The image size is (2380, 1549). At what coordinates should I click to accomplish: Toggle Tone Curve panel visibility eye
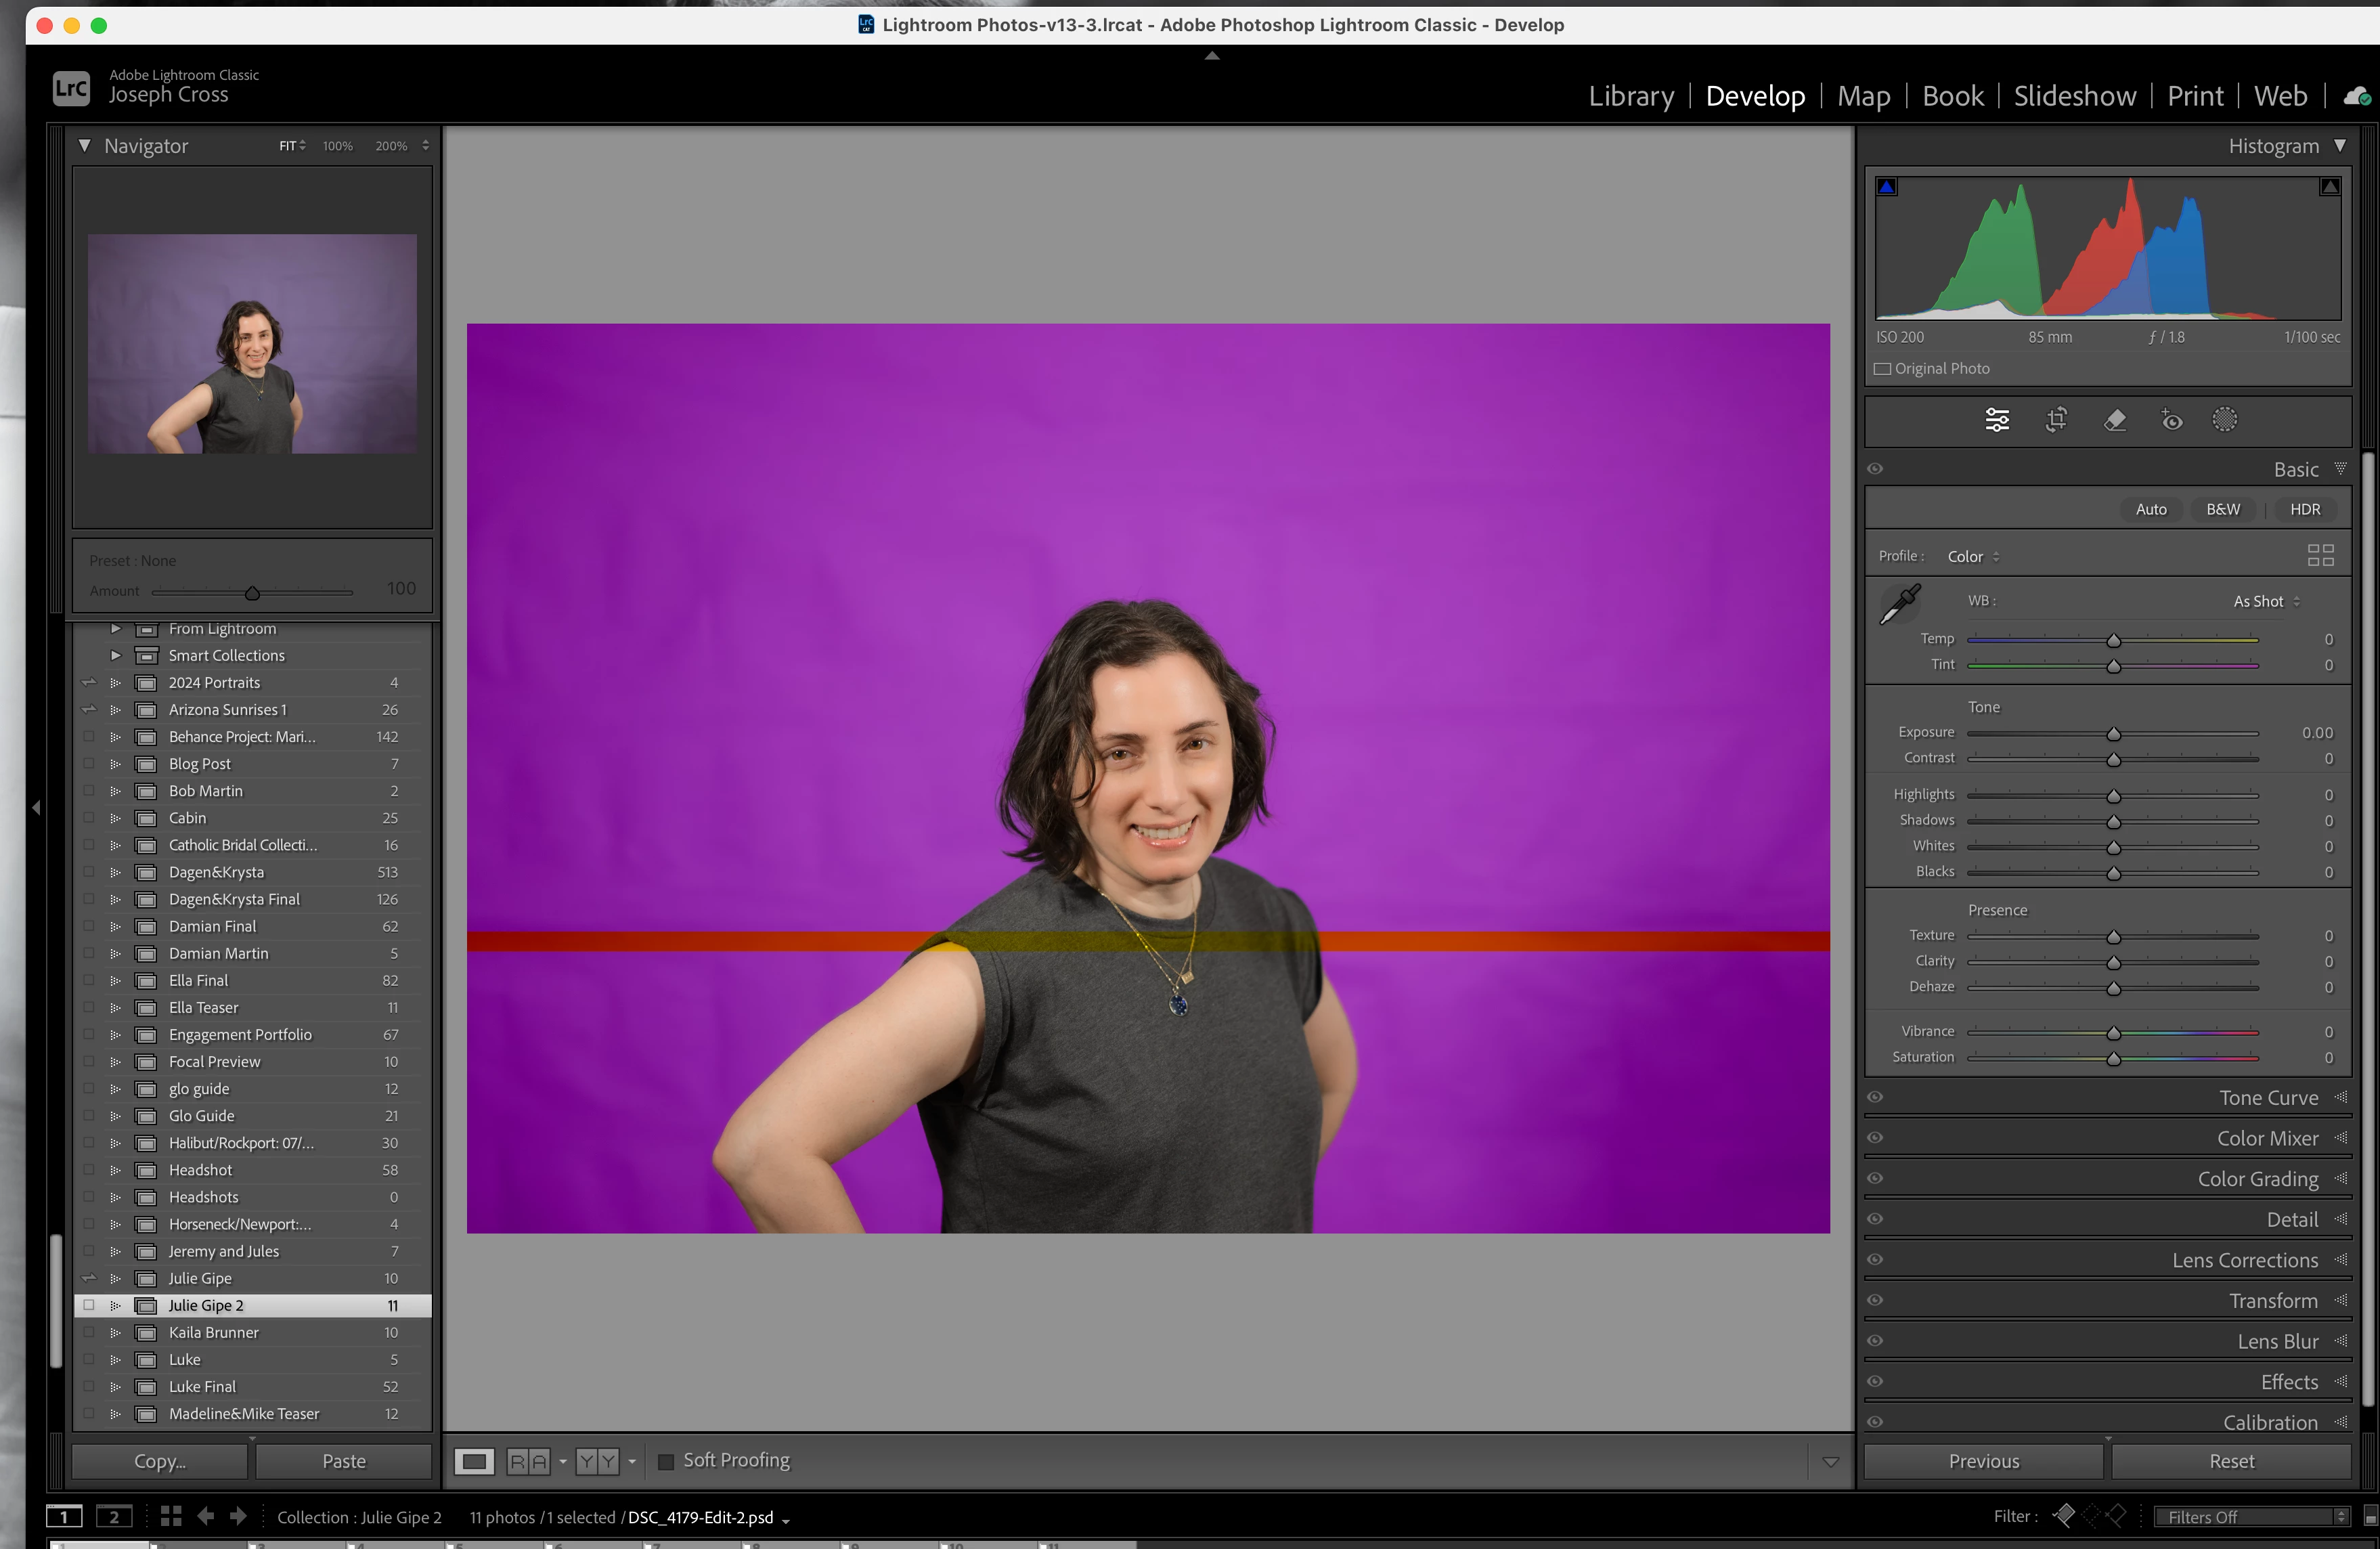(1875, 1097)
